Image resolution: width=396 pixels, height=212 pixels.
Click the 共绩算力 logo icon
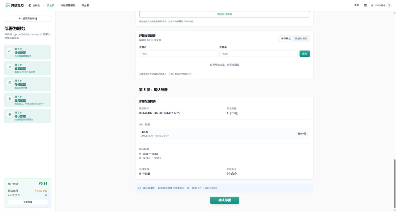tap(7, 5)
